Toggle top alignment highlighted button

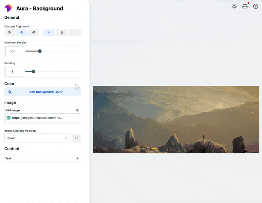click(48, 33)
